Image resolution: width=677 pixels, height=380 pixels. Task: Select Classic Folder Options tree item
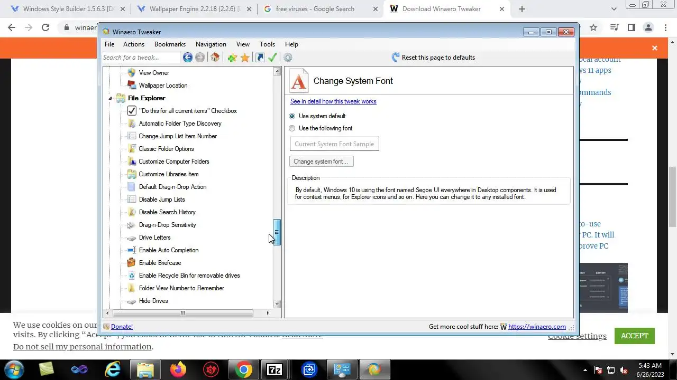tap(166, 149)
